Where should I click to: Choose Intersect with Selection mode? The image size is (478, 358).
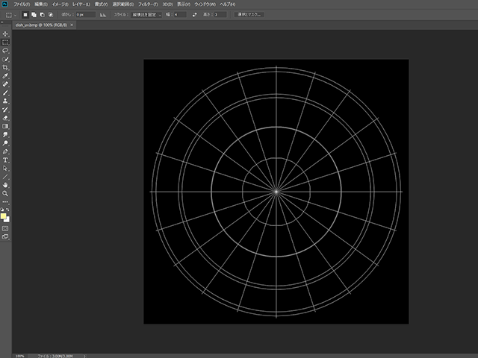coord(51,15)
